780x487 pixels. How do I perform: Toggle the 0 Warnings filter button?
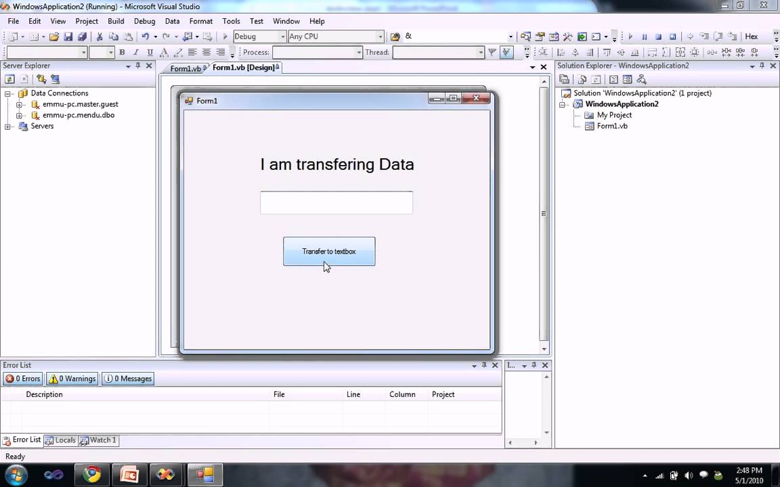tap(72, 379)
